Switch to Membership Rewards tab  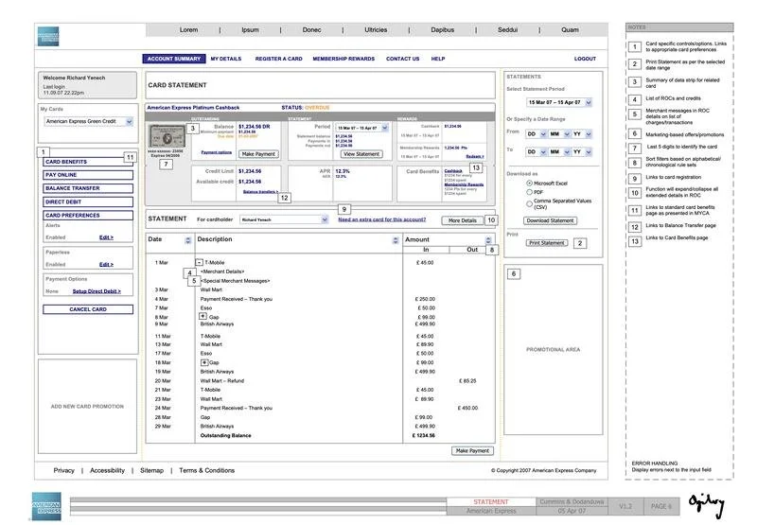point(343,59)
